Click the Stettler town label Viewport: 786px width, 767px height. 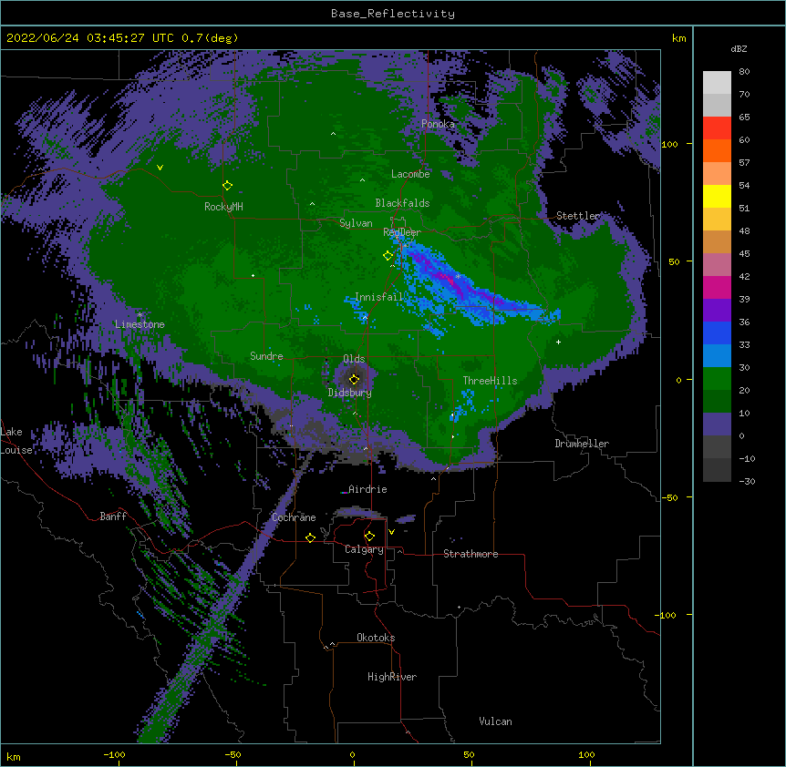click(578, 216)
